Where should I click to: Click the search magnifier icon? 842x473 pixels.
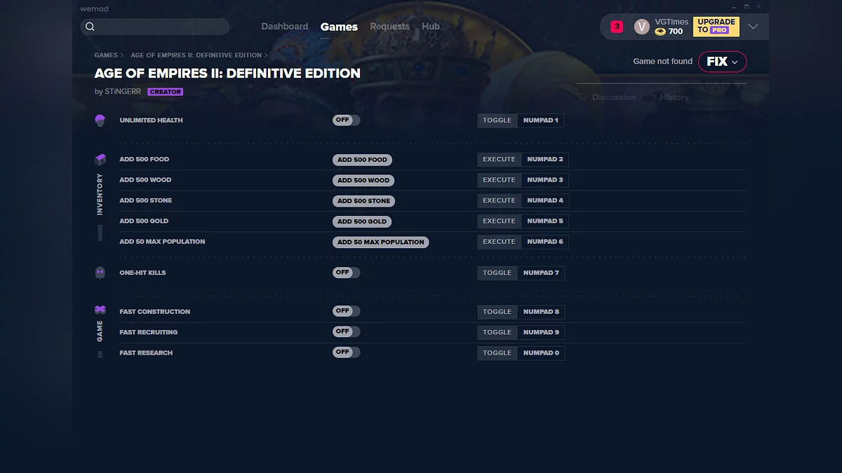pos(90,27)
